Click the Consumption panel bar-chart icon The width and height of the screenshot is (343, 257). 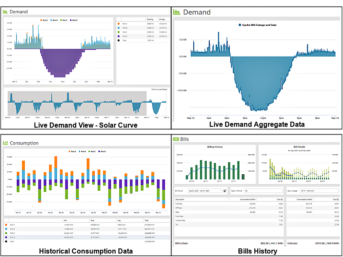click(x=6, y=143)
